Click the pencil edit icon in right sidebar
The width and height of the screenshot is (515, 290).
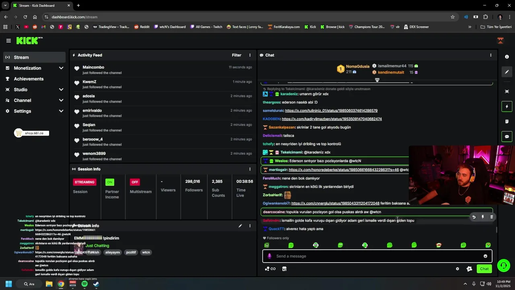pos(507,72)
